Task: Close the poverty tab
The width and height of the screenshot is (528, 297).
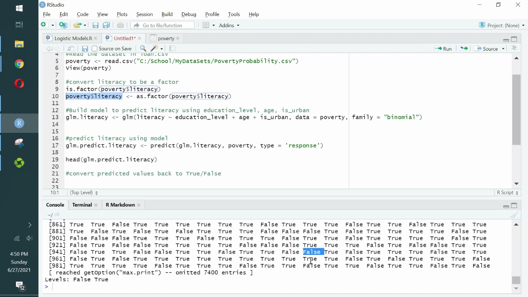Action: point(178,38)
